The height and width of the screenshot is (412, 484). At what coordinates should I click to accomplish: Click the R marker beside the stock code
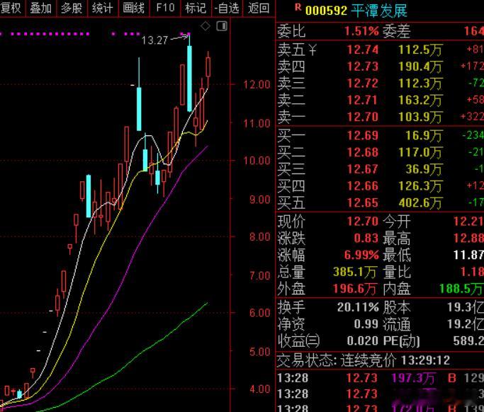point(298,7)
